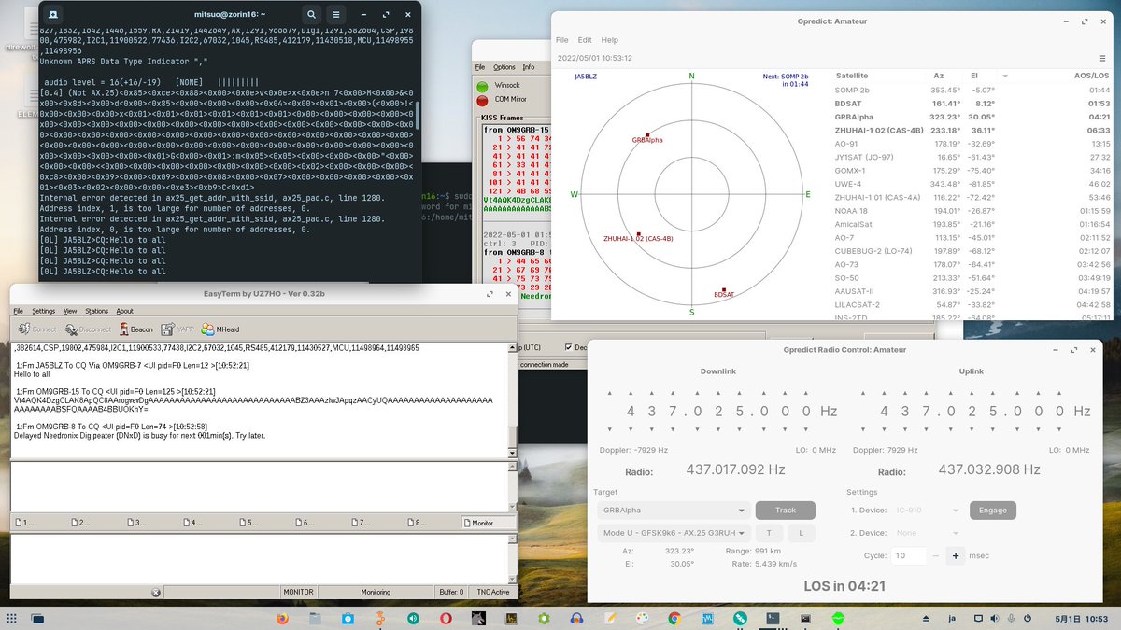Open Firefox from the taskbar
Viewport: 1121px width, 630px height.
[x=283, y=618]
